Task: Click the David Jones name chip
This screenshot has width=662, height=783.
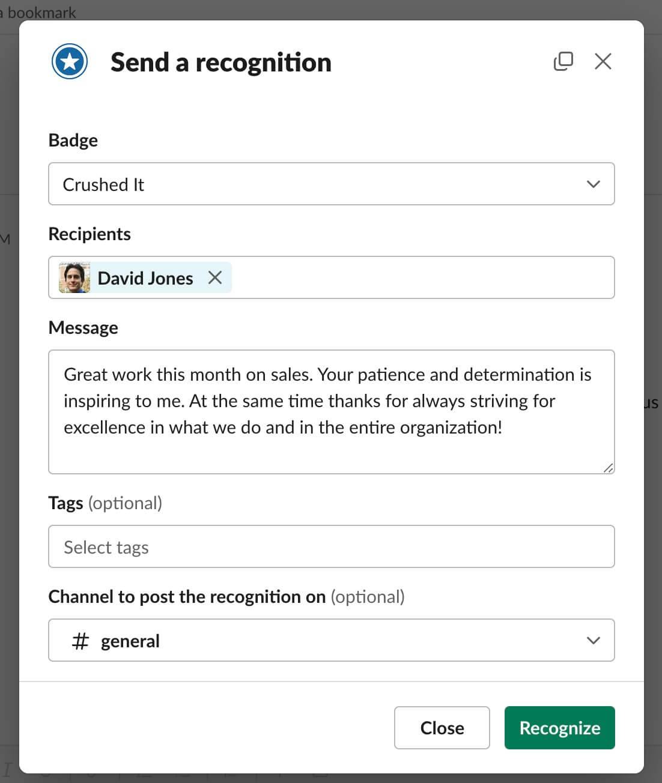Action: pos(145,277)
